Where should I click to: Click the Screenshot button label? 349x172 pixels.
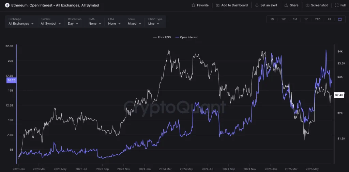point(319,5)
